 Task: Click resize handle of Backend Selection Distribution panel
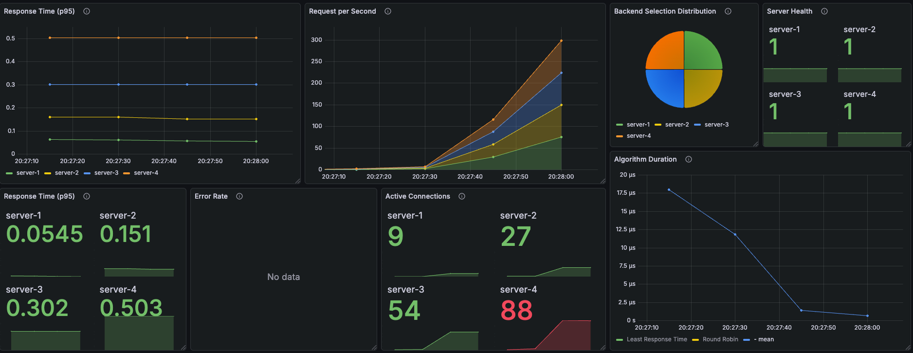(756, 144)
